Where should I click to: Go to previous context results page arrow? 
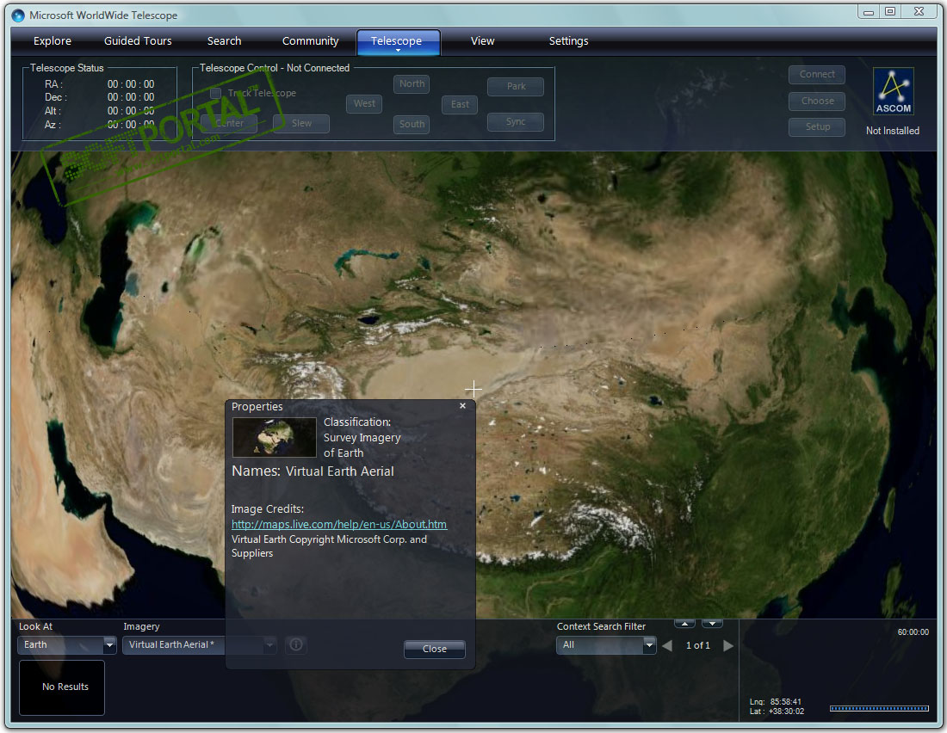coord(667,645)
